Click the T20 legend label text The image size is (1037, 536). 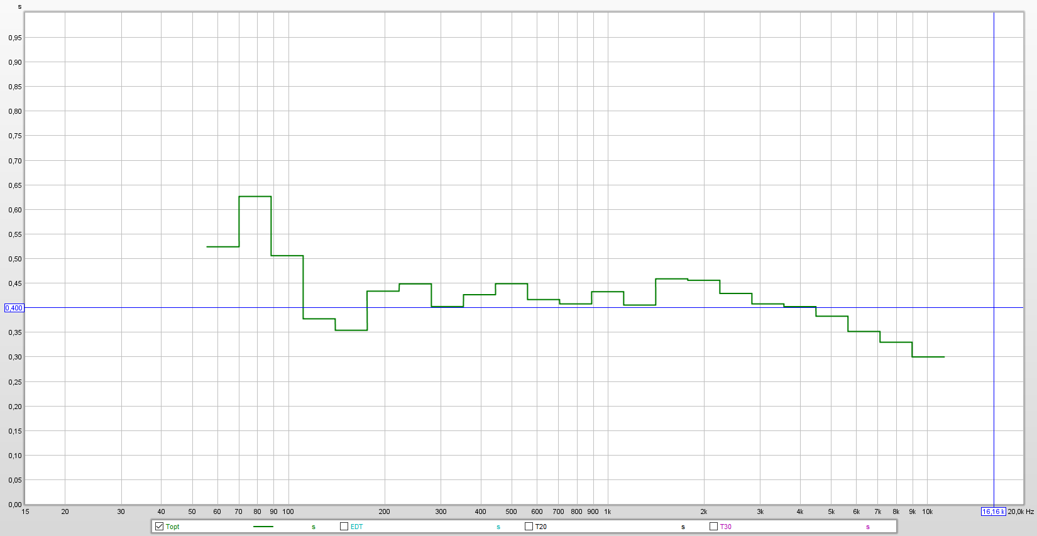tap(541, 527)
